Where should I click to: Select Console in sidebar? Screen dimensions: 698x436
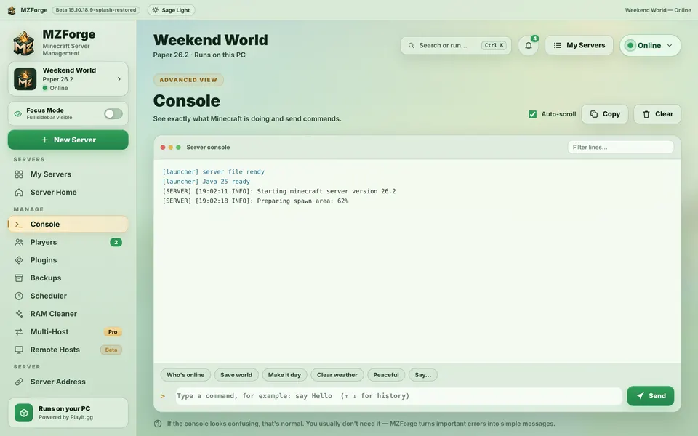[68, 225]
